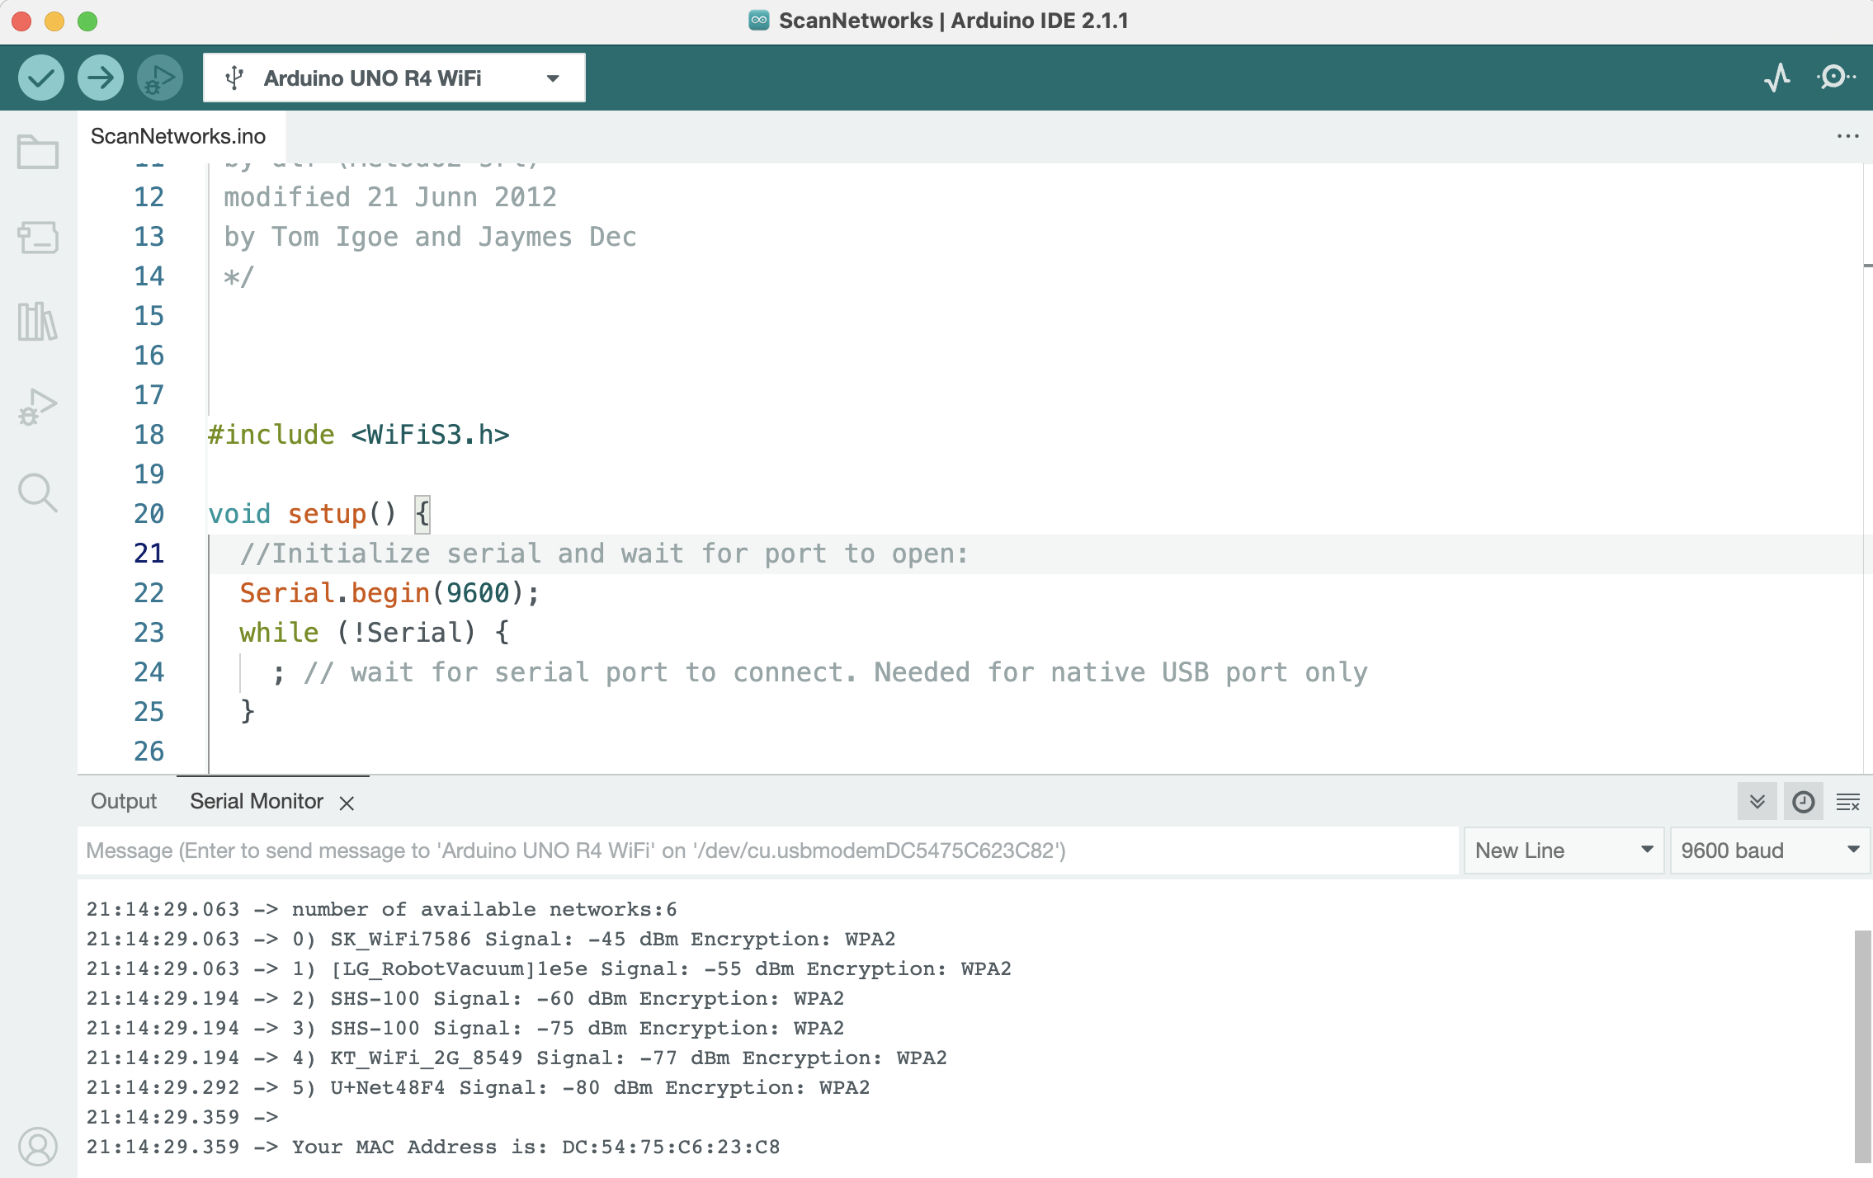Click the Upload arrow button
The width and height of the screenshot is (1873, 1178).
click(100, 78)
